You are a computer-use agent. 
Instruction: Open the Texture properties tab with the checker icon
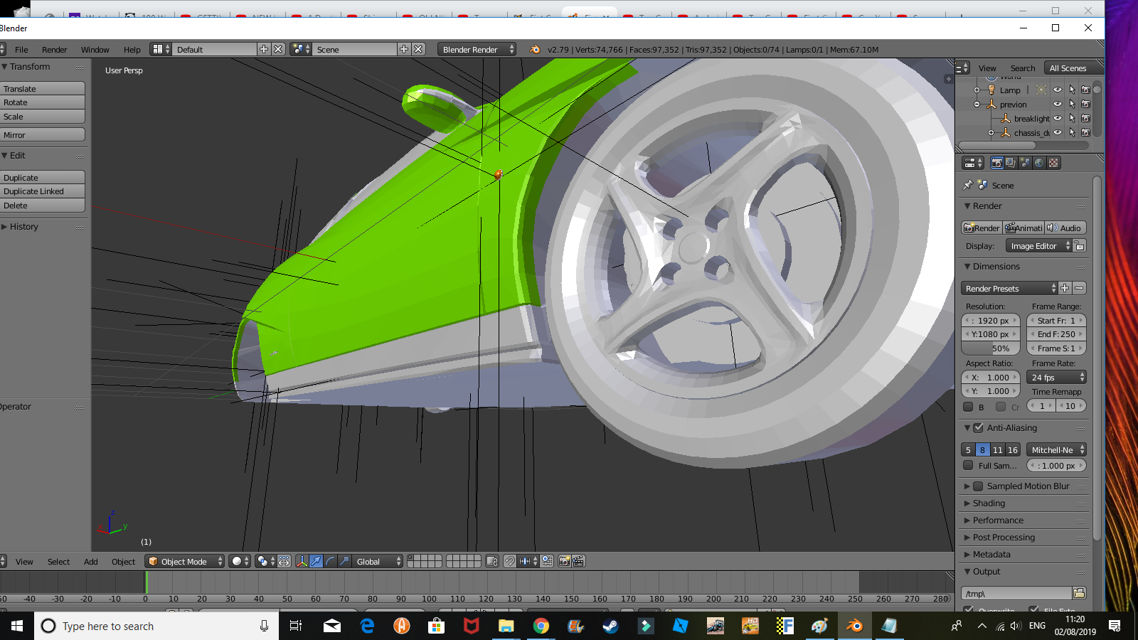pos(1053,163)
